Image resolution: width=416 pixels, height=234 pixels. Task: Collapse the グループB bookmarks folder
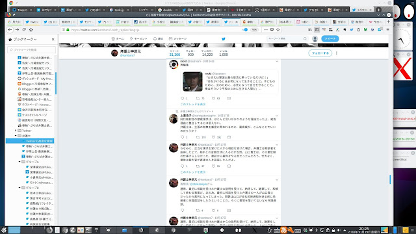point(19,188)
